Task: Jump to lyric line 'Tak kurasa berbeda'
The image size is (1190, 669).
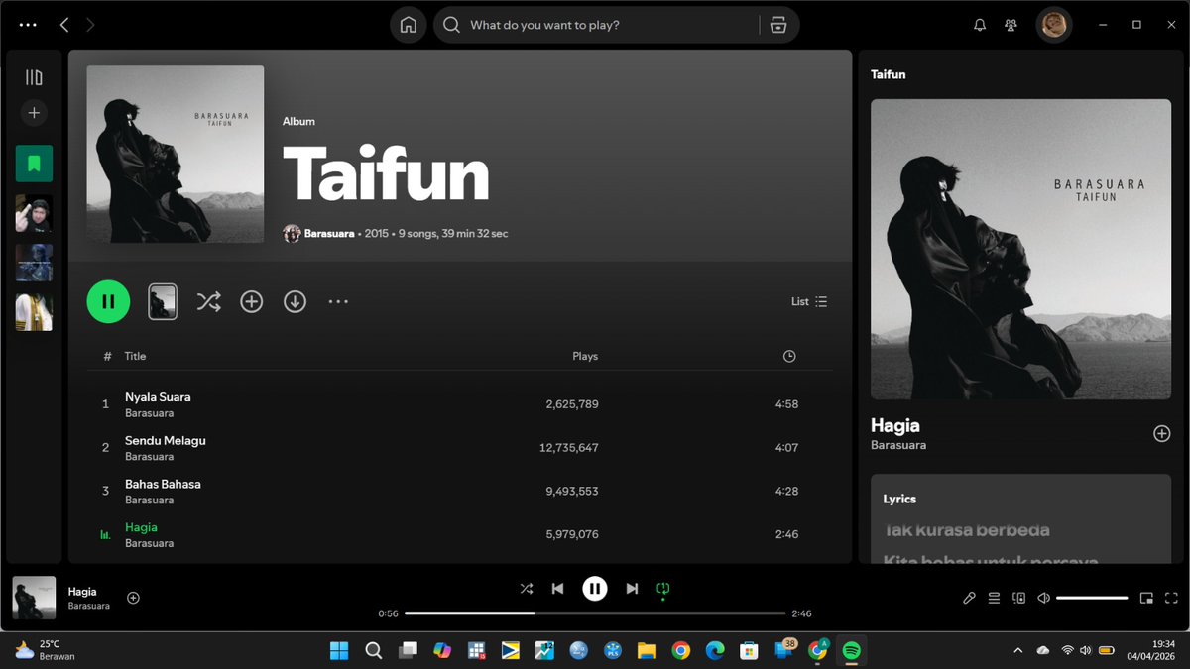Action: (x=967, y=530)
